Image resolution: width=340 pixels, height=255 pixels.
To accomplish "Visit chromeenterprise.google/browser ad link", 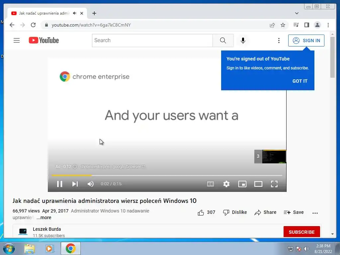I will point(113,167).
